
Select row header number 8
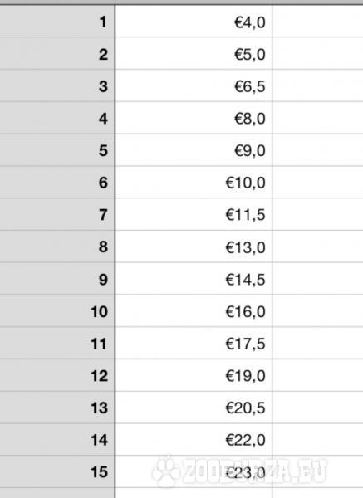point(57,247)
